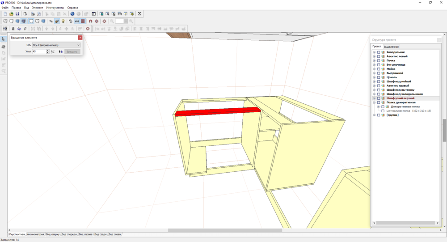The height and width of the screenshot is (242, 447).
Task: Check the box next to Холодильник
Action: pyautogui.click(x=379, y=52)
